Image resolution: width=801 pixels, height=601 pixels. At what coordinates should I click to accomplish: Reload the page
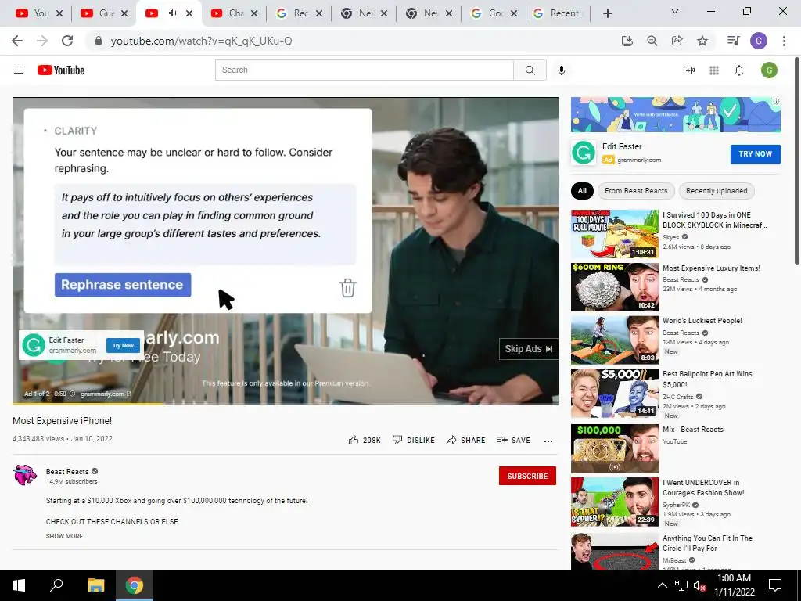click(x=67, y=41)
